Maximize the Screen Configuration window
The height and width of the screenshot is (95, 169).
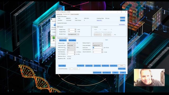pos(121,12)
